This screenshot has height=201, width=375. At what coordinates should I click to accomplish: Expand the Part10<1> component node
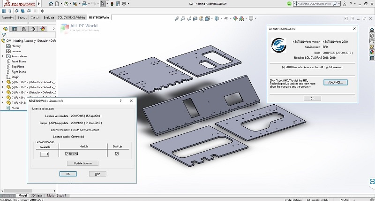(3, 82)
